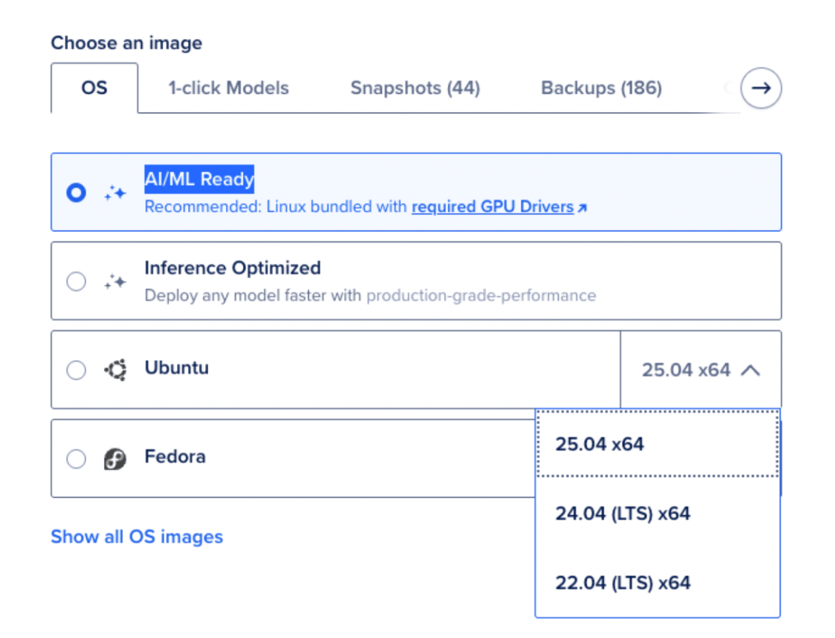Click the Show all OS images link
This screenshot has width=835, height=638.
(137, 537)
